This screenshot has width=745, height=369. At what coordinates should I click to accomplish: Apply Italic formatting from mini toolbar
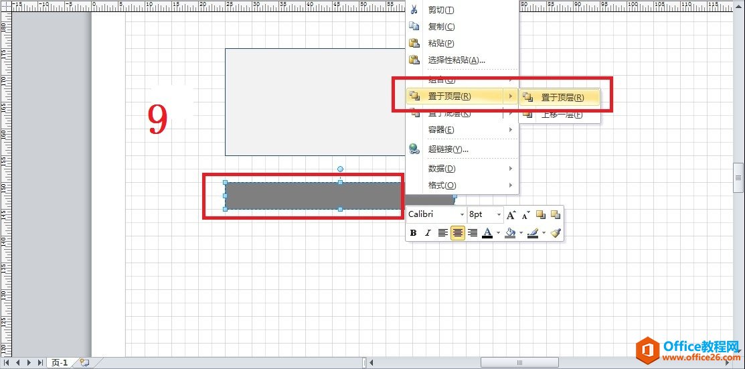pyautogui.click(x=428, y=233)
